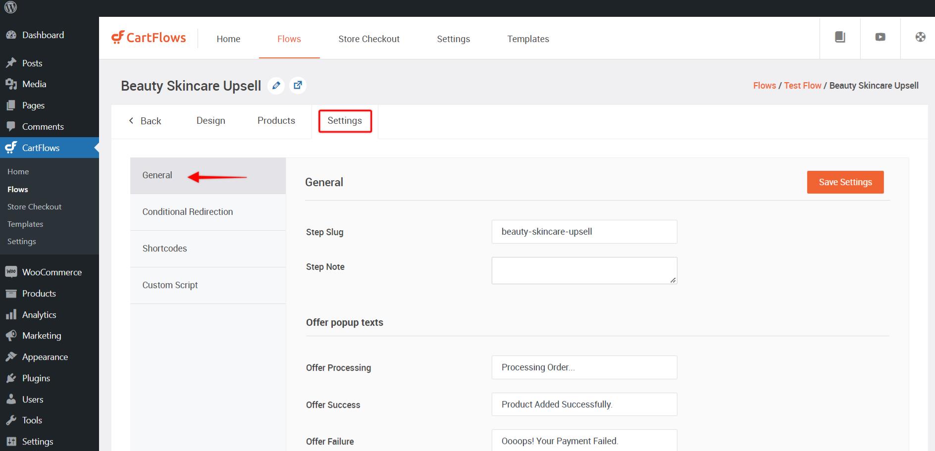Focus the Step Note text area

pos(584,270)
